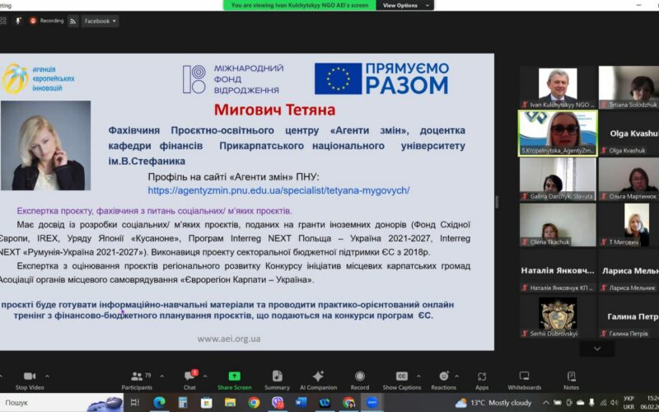The height and width of the screenshot is (412, 659).
Task: Open Zoom Apps
Action: 482,377
